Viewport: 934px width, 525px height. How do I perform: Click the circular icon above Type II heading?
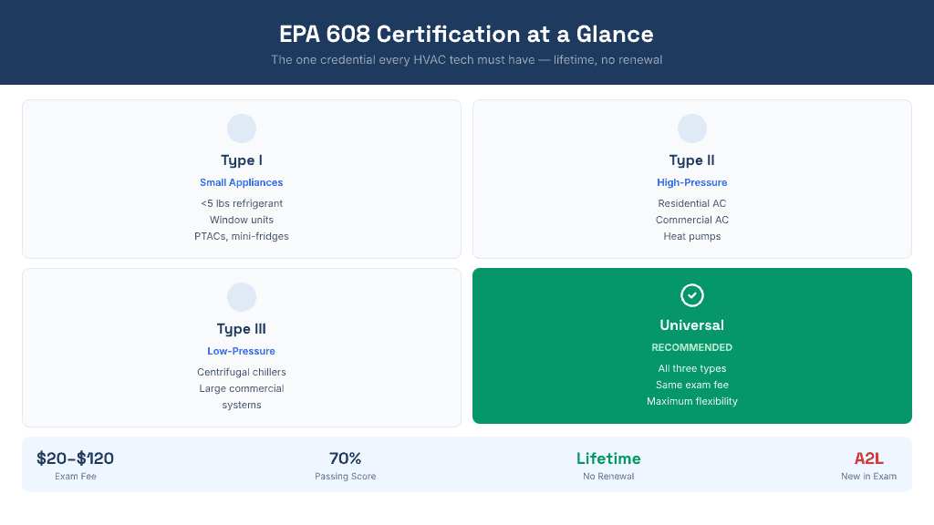coord(691,128)
